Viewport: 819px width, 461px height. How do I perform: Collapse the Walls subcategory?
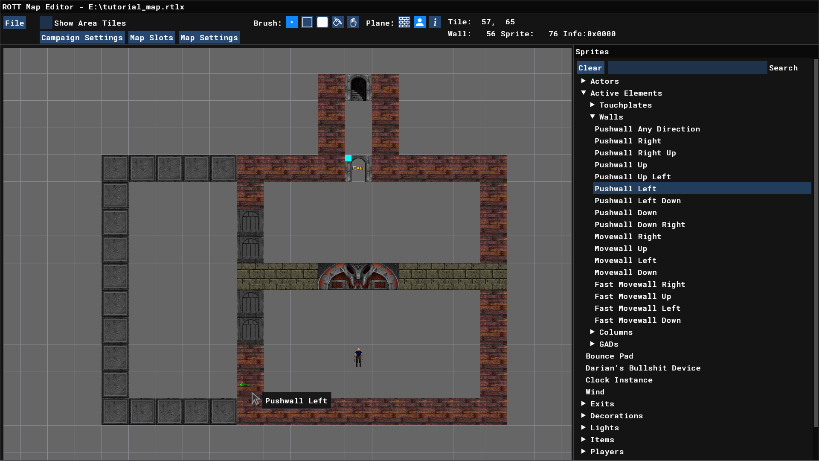592,117
